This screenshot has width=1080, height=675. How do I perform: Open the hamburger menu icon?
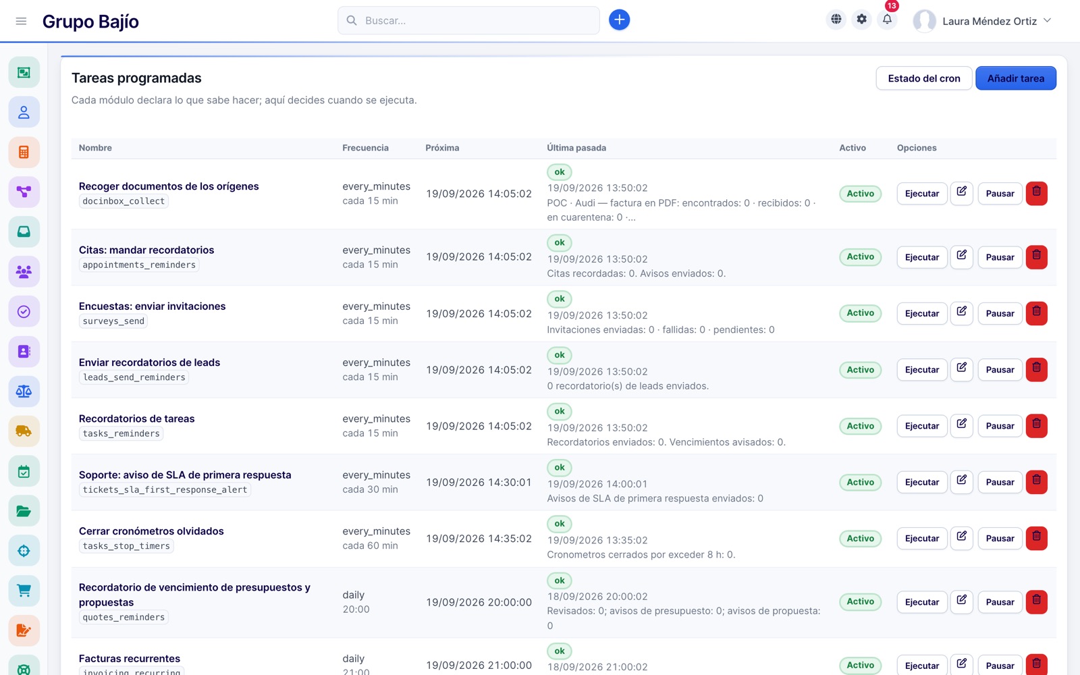tap(21, 21)
